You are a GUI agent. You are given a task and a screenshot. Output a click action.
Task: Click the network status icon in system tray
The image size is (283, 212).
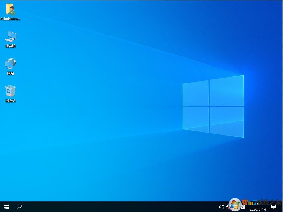point(227,206)
